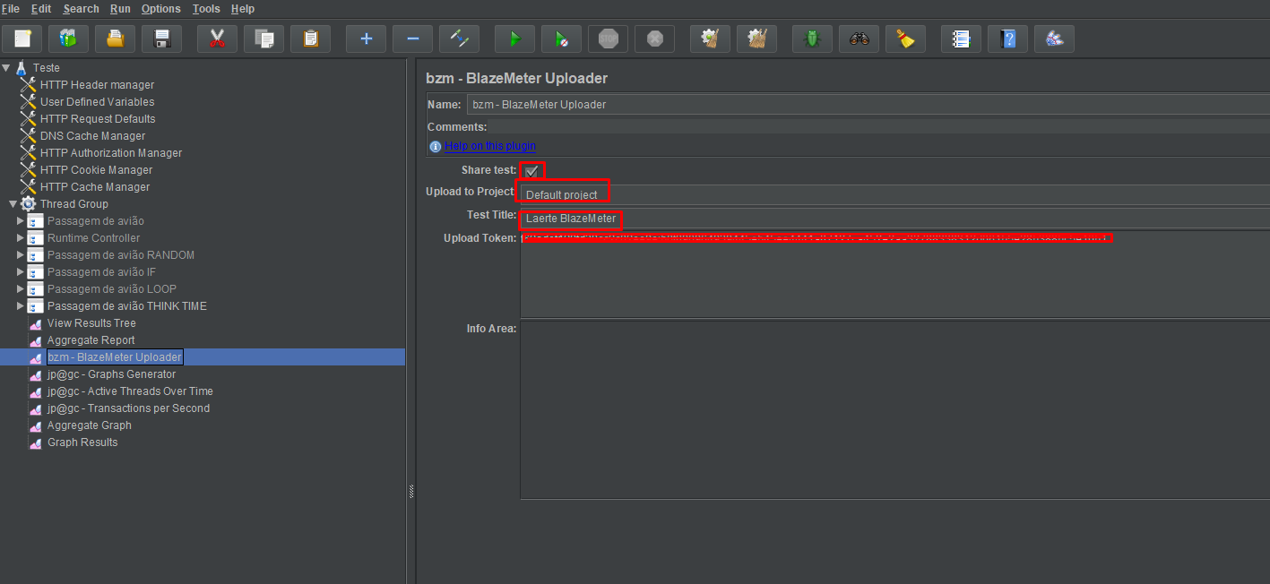Screen dimensions: 1270x584
Task: Save the test plan with floppy icon
Action: click(161, 39)
